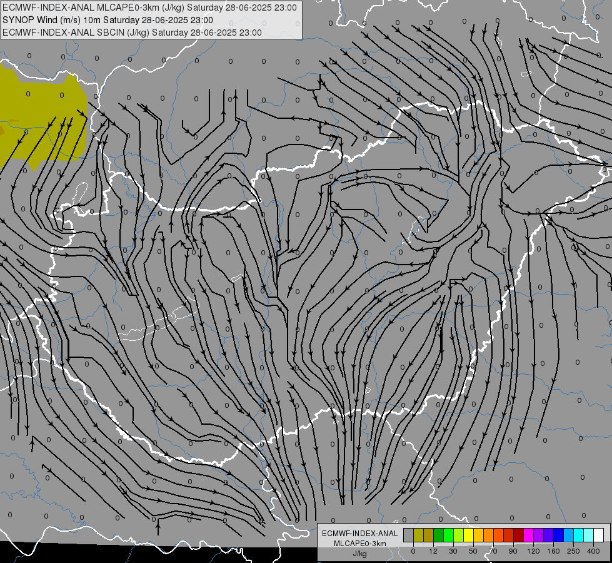This screenshot has height=563, width=612.
Task: Choose the white swatch at legend end
Action: coord(599,535)
